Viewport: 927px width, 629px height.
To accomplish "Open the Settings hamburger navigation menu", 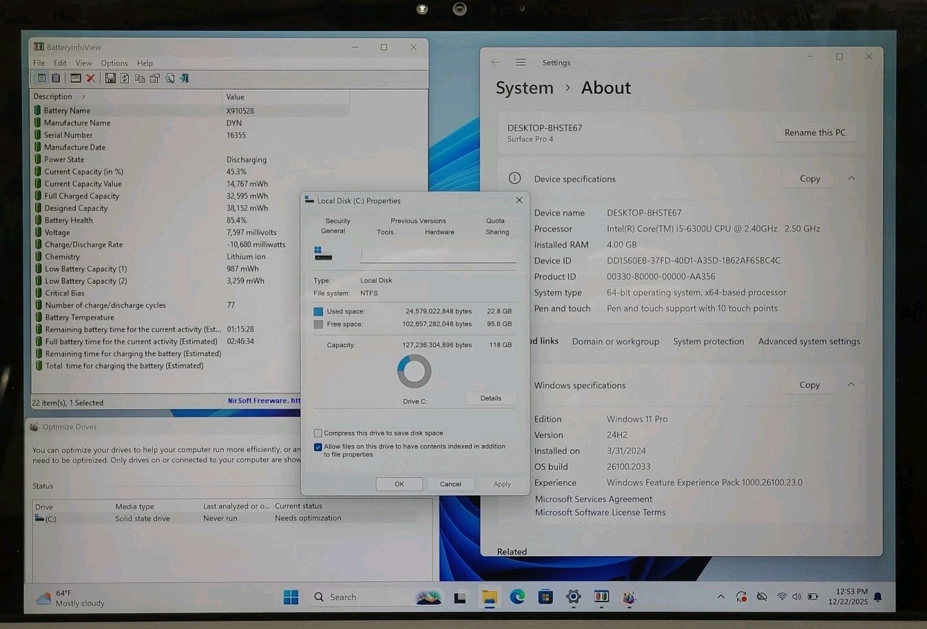I will (521, 62).
